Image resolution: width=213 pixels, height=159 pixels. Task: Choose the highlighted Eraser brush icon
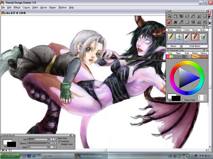point(195,37)
